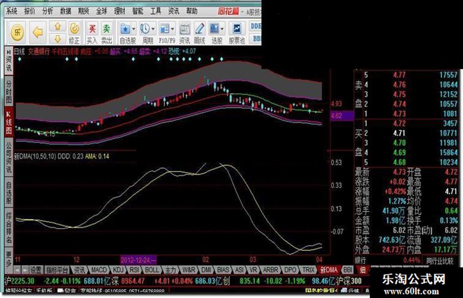
Task: Select the K线图 sidebar tab
Action: click(8, 123)
